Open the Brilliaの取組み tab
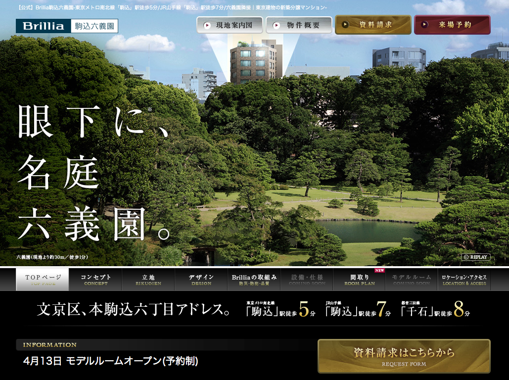The width and height of the screenshot is (509, 380). pos(254,280)
